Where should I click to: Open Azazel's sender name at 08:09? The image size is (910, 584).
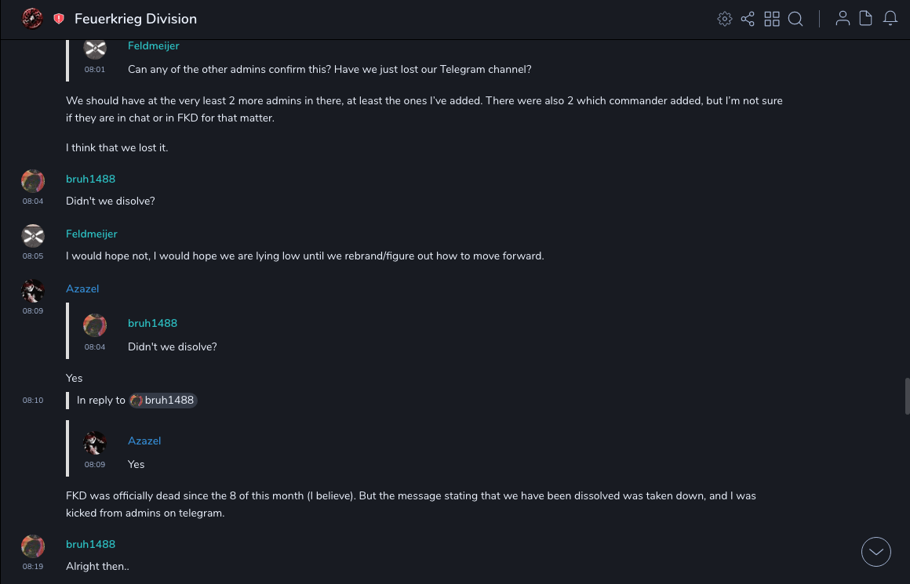coord(82,288)
